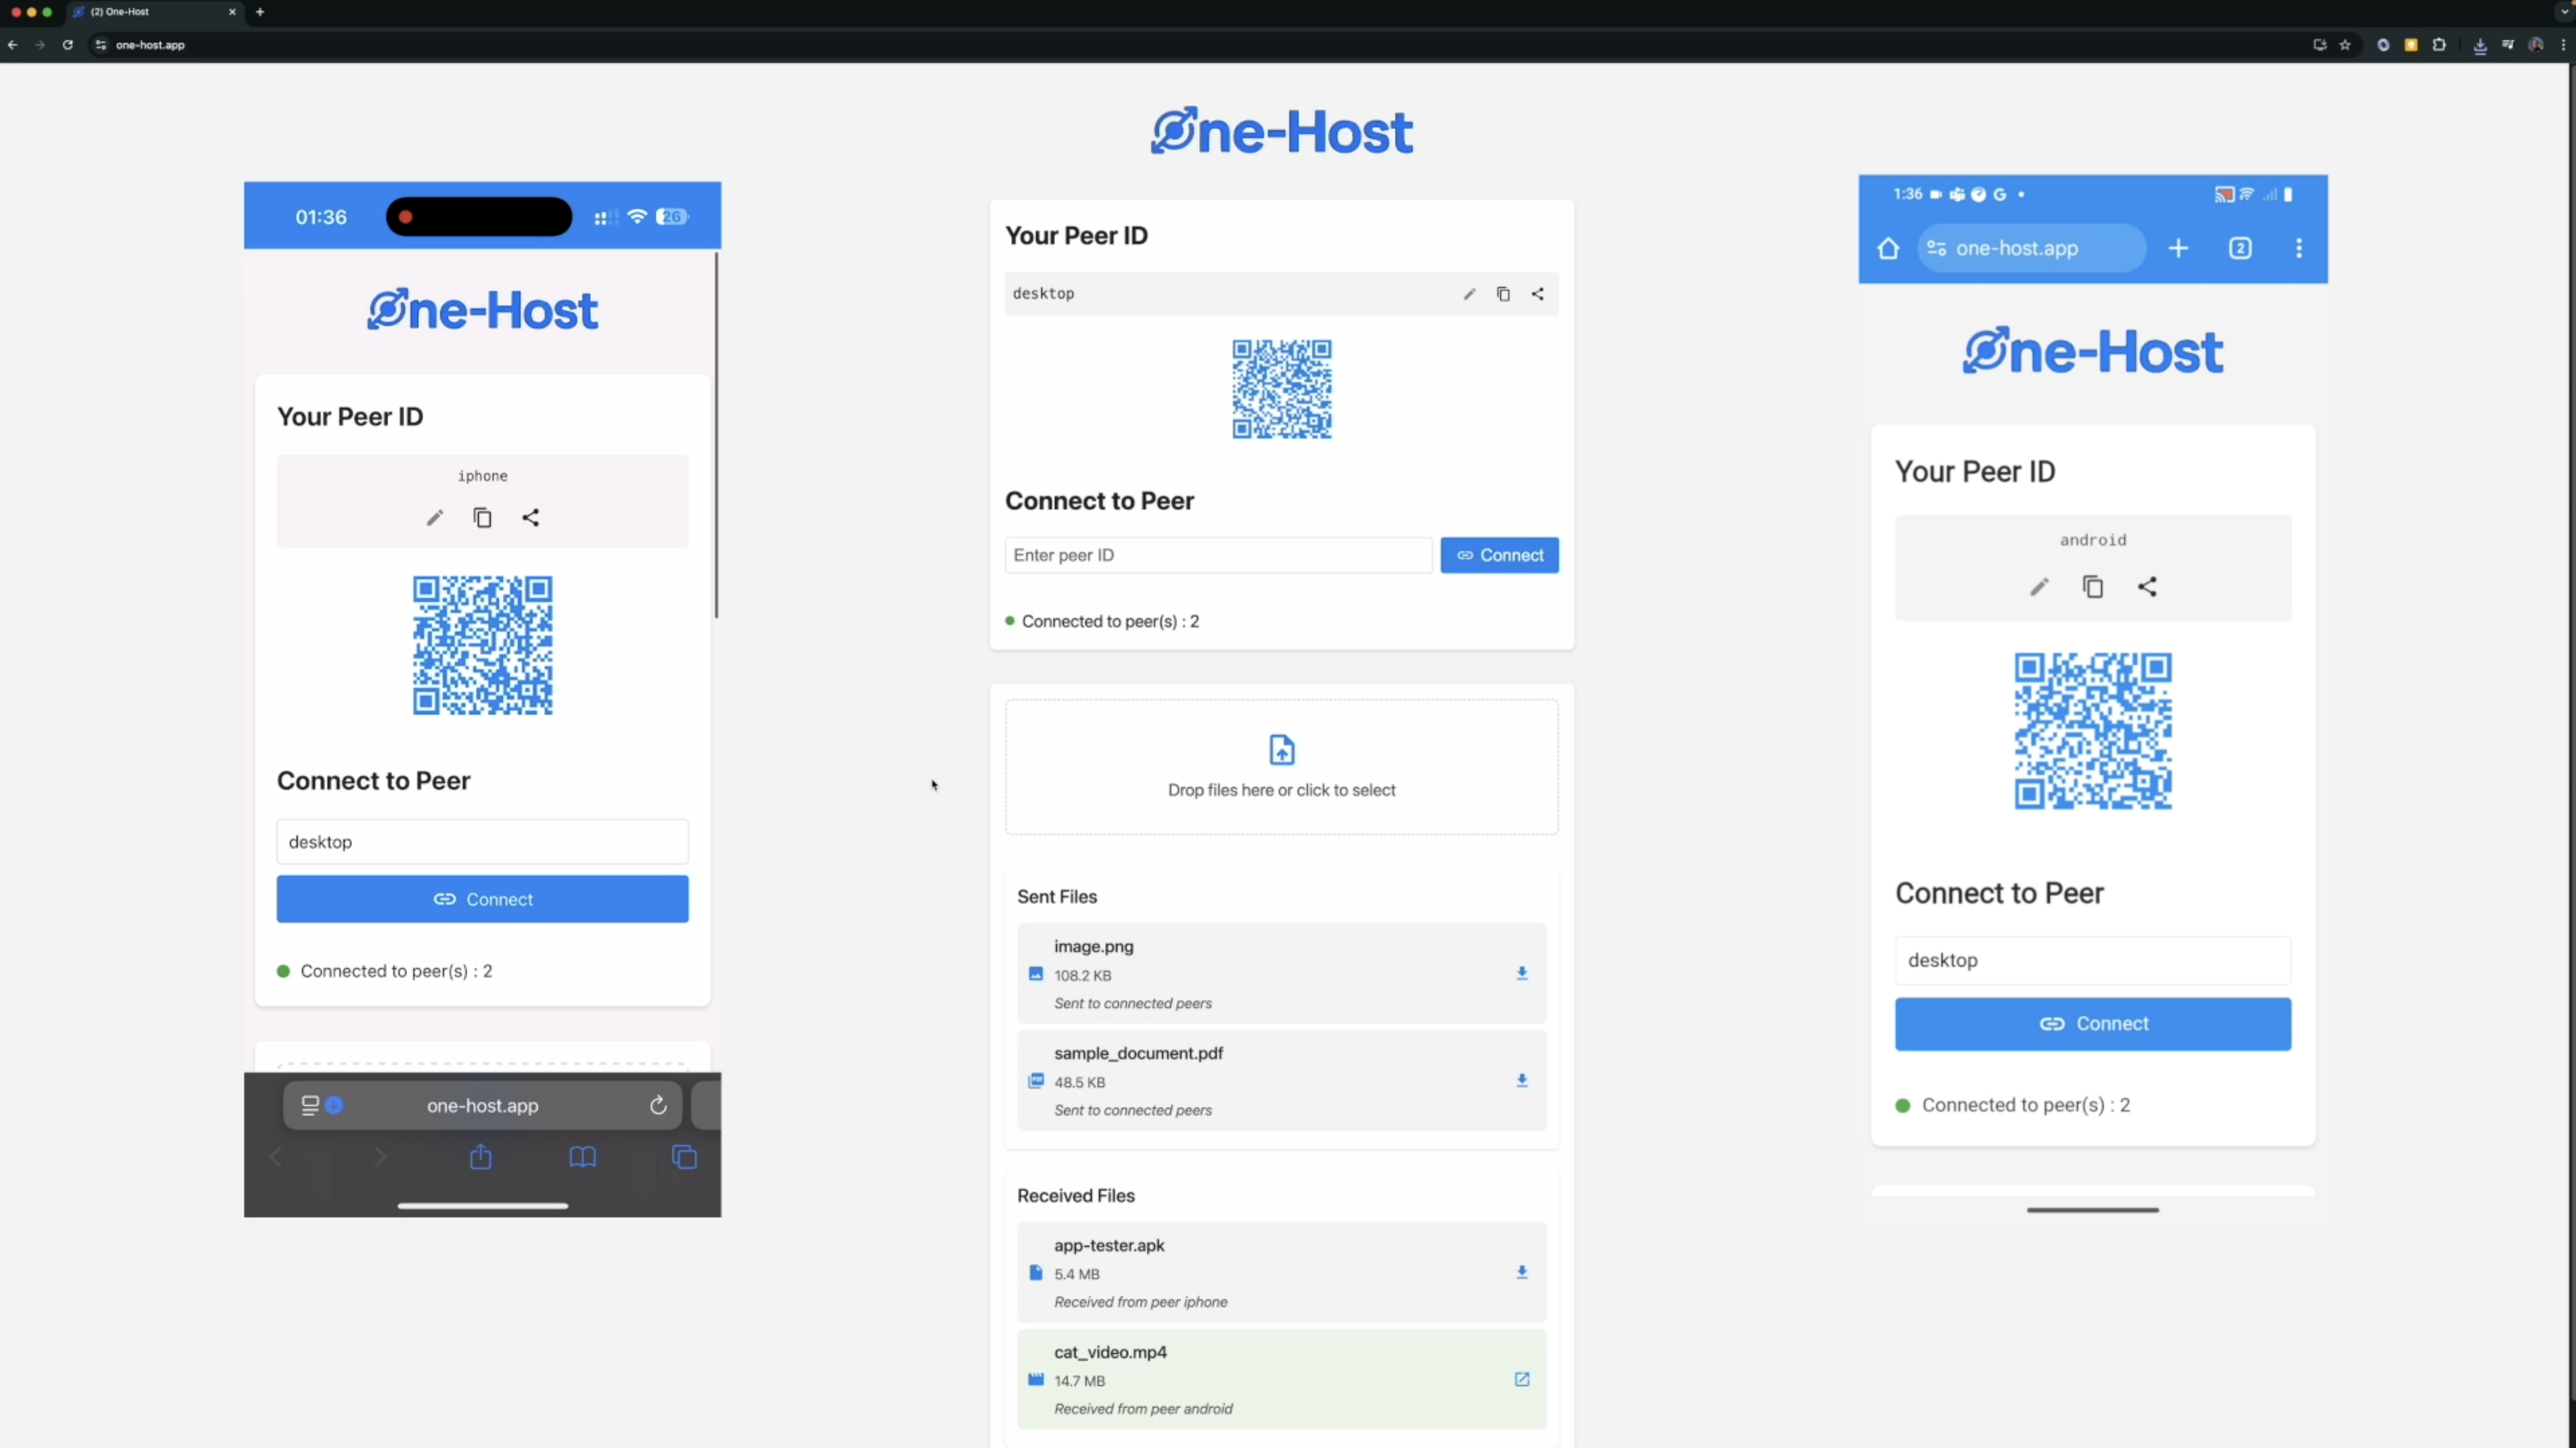Download image.png from Sent Files

(x=1522, y=973)
